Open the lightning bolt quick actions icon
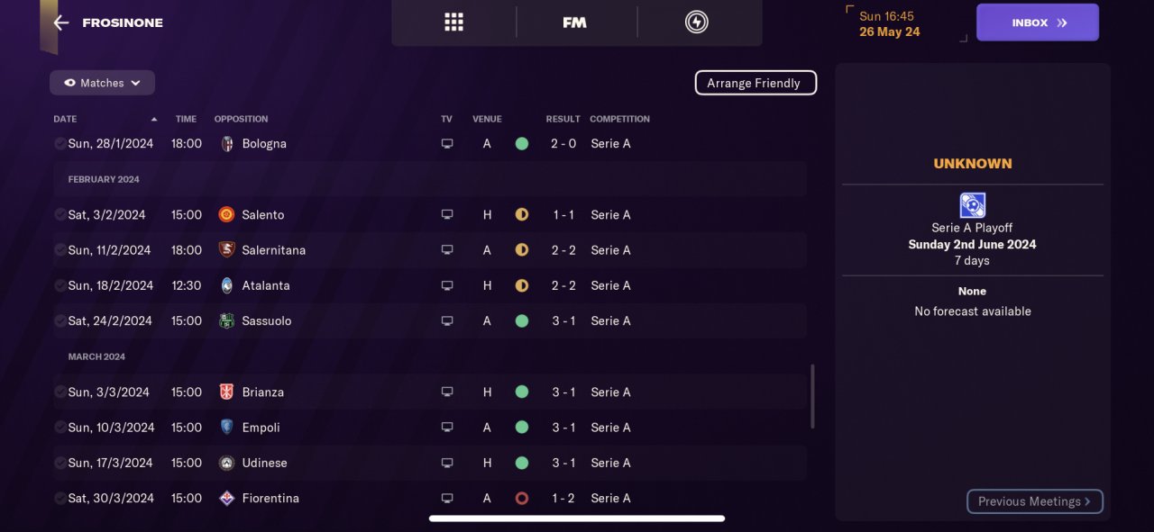Viewport: 1154px width, 532px height. pyautogui.click(x=696, y=23)
